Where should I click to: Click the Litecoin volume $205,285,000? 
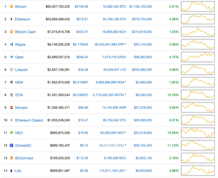point(142,70)
